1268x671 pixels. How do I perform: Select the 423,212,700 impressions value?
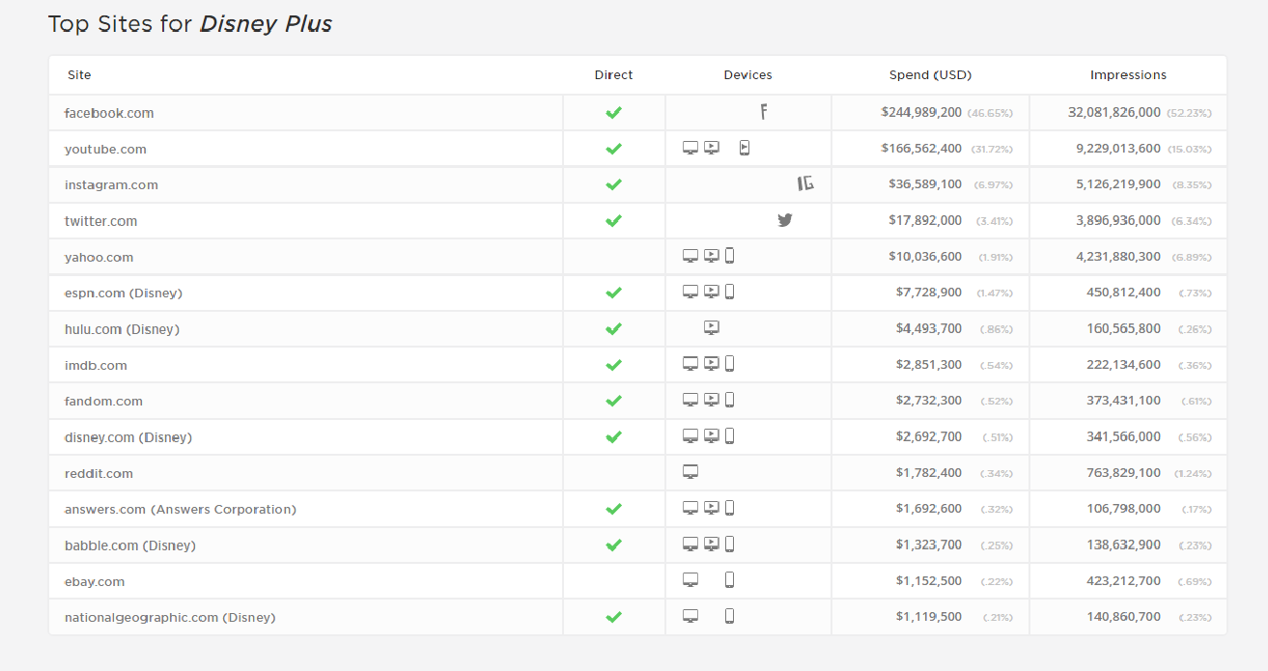[1124, 580]
